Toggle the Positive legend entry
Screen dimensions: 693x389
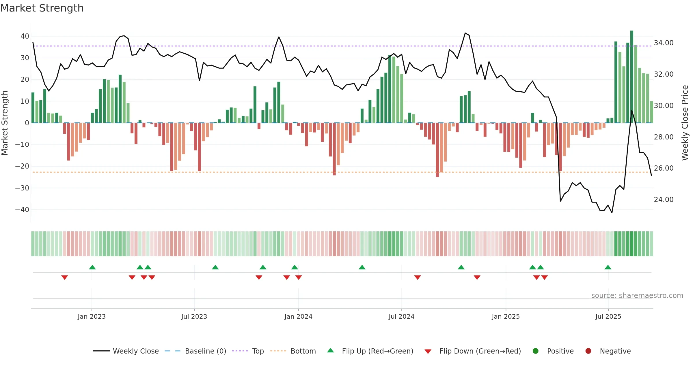[553, 351]
